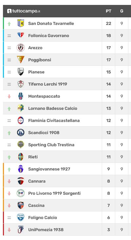Click the Follonica Gavorrano team crest
This screenshot has height=240, width=131.
21,35
